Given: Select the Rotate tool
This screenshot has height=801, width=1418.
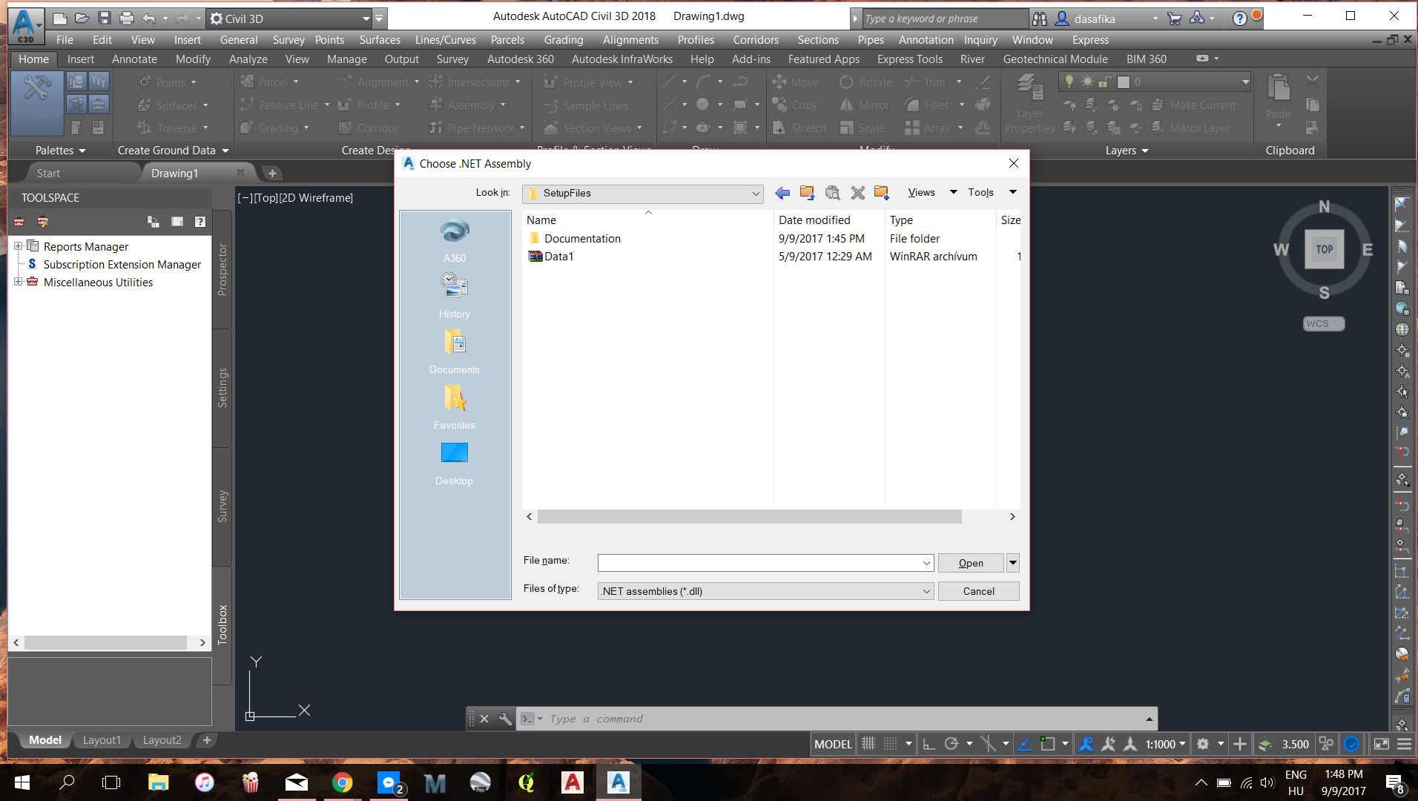Looking at the screenshot, I should pyautogui.click(x=865, y=82).
